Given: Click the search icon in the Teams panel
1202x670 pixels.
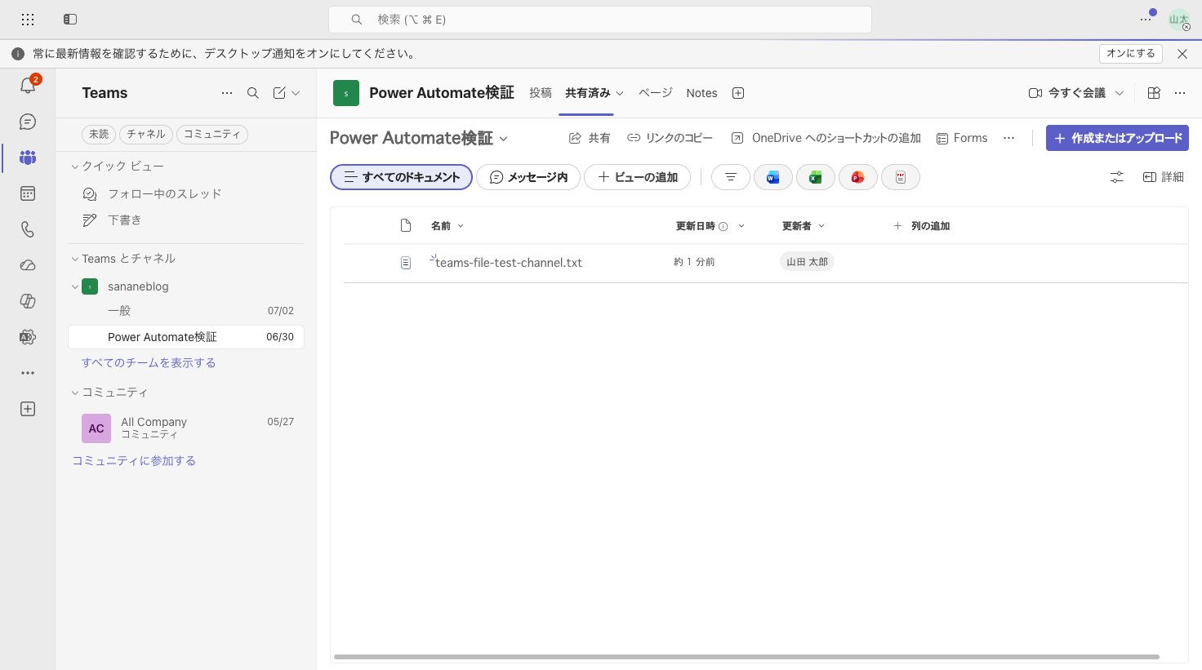Looking at the screenshot, I should coord(253,93).
